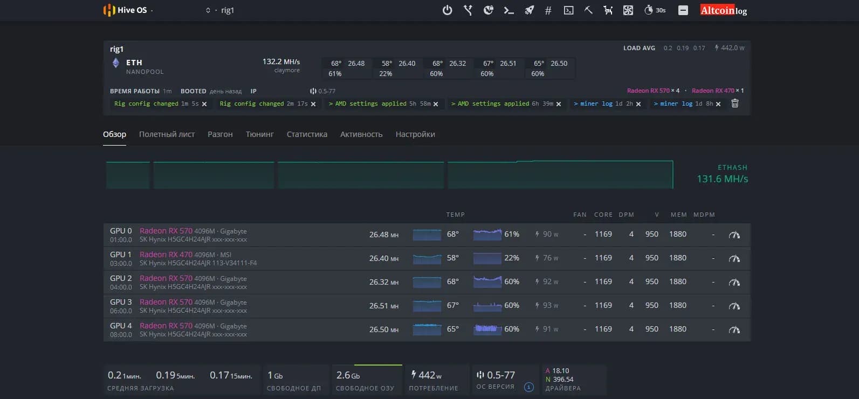This screenshot has height=399, width=859.
Task: Click the speedometer icon for the RX 470 GPU 1
Action: point(734,258)
